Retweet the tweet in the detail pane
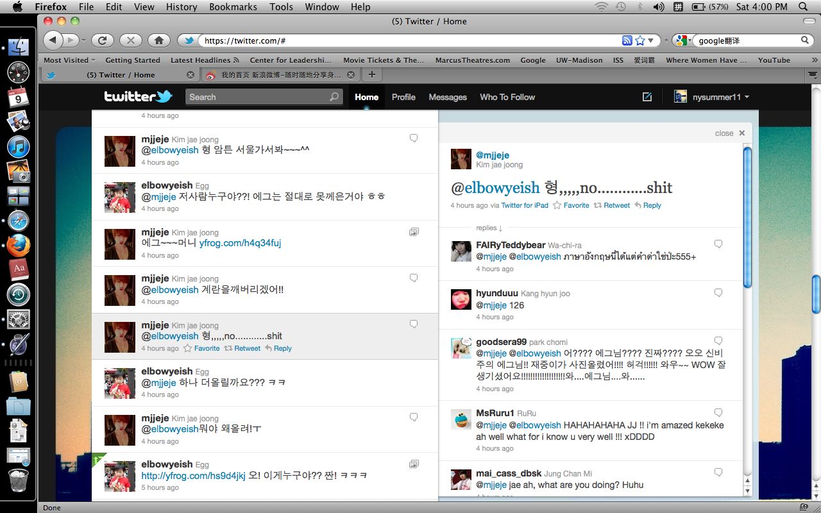Viewport: 821px width, 513px height. [612, 205]
